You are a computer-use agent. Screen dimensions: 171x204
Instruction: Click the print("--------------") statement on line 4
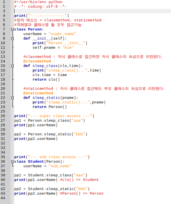pyautogui.click(x=42, y=16)
